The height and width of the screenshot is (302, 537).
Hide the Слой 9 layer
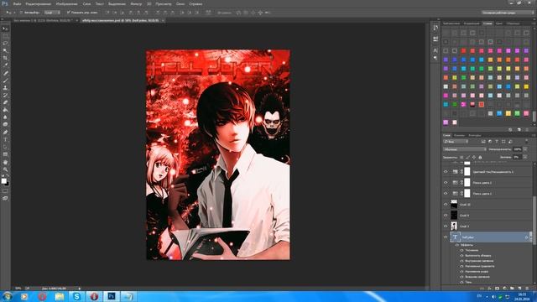(446, 216)
